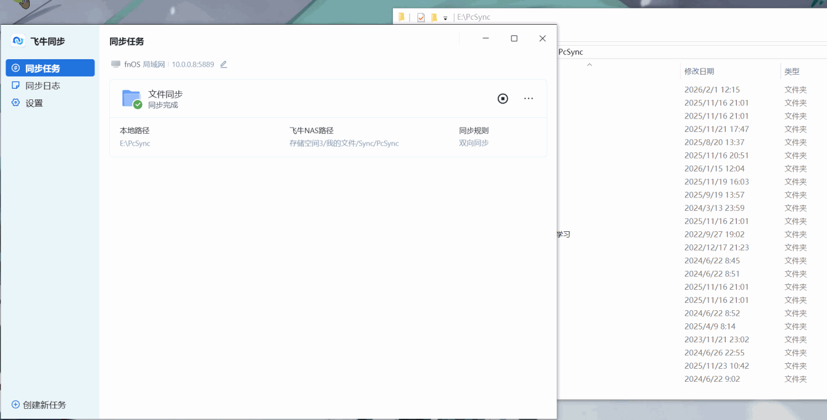Viewport: 827px width, 420px height.
Task: Open 设置 from the sidebar menu
Action: pos(34,102)
